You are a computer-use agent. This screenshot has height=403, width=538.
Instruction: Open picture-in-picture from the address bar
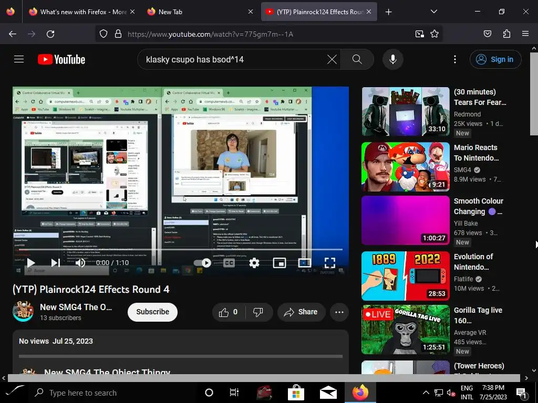pos(419,34)
